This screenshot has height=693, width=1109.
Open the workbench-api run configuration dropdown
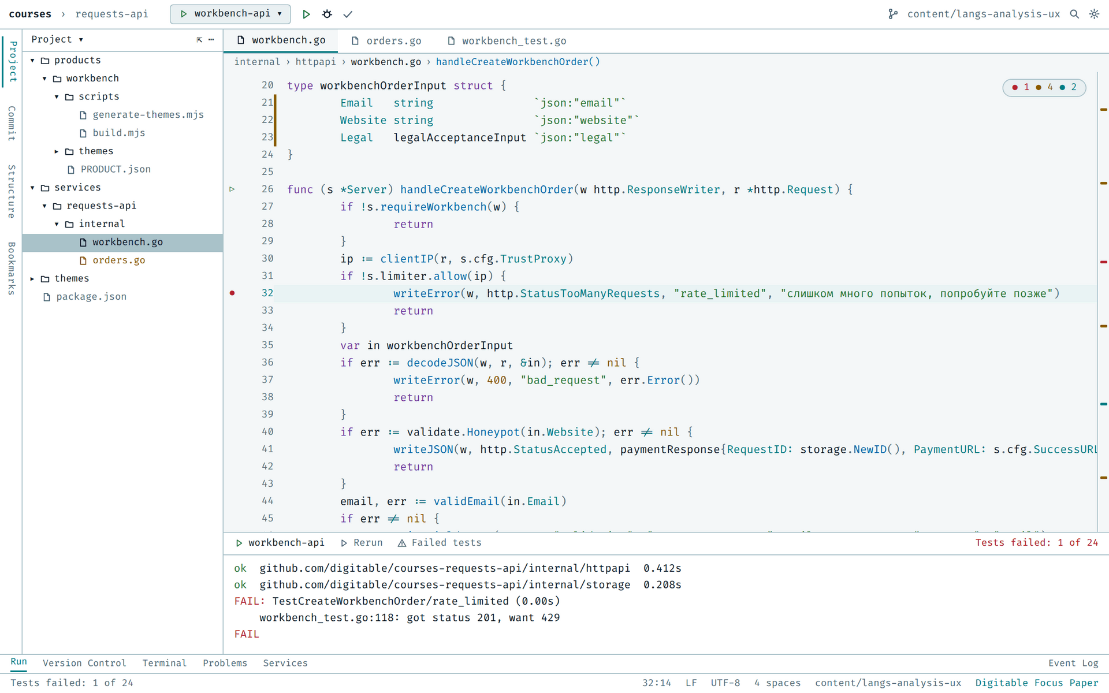pos(230,14)
